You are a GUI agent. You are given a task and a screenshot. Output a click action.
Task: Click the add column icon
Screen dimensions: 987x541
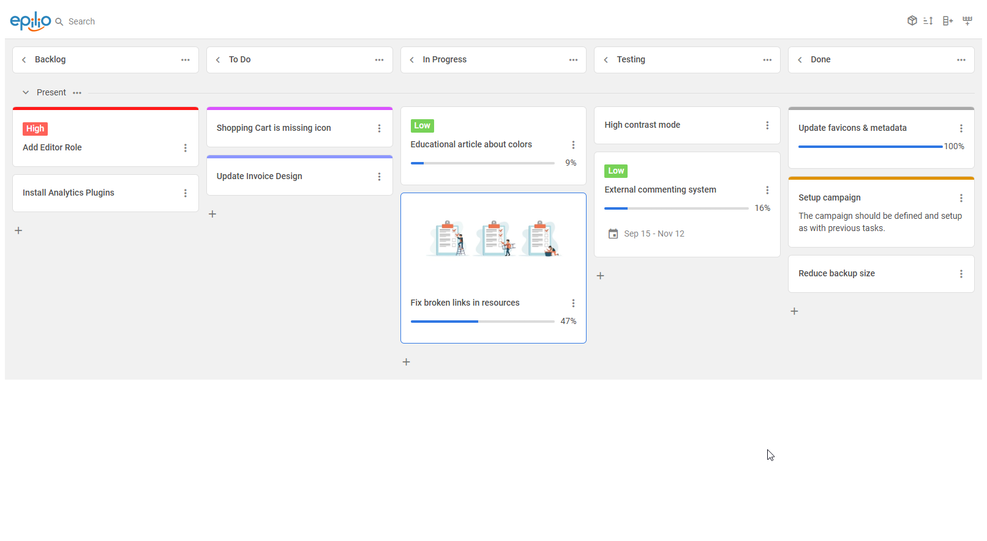tap(948, 21)
